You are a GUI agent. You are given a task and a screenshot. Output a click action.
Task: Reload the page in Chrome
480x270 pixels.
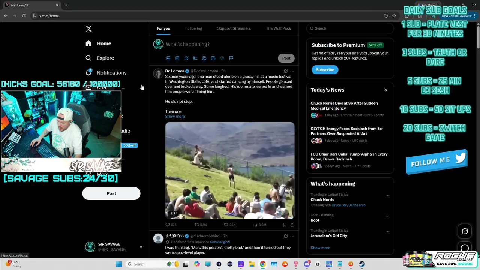tap(24, 16)
